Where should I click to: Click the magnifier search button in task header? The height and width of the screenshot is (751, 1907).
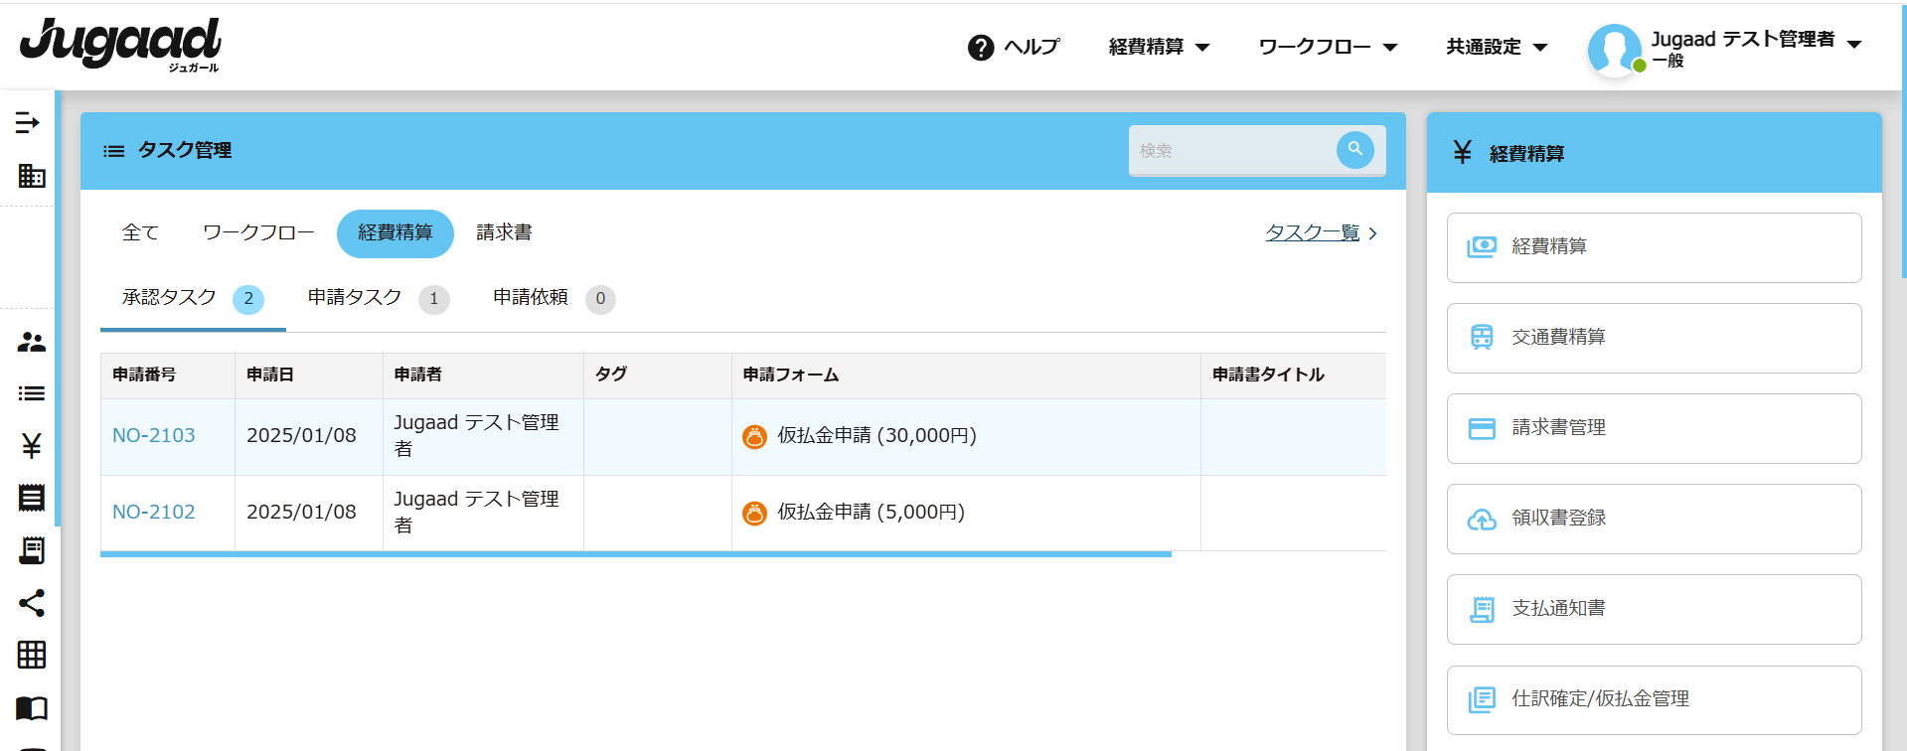click(1354, 150)
